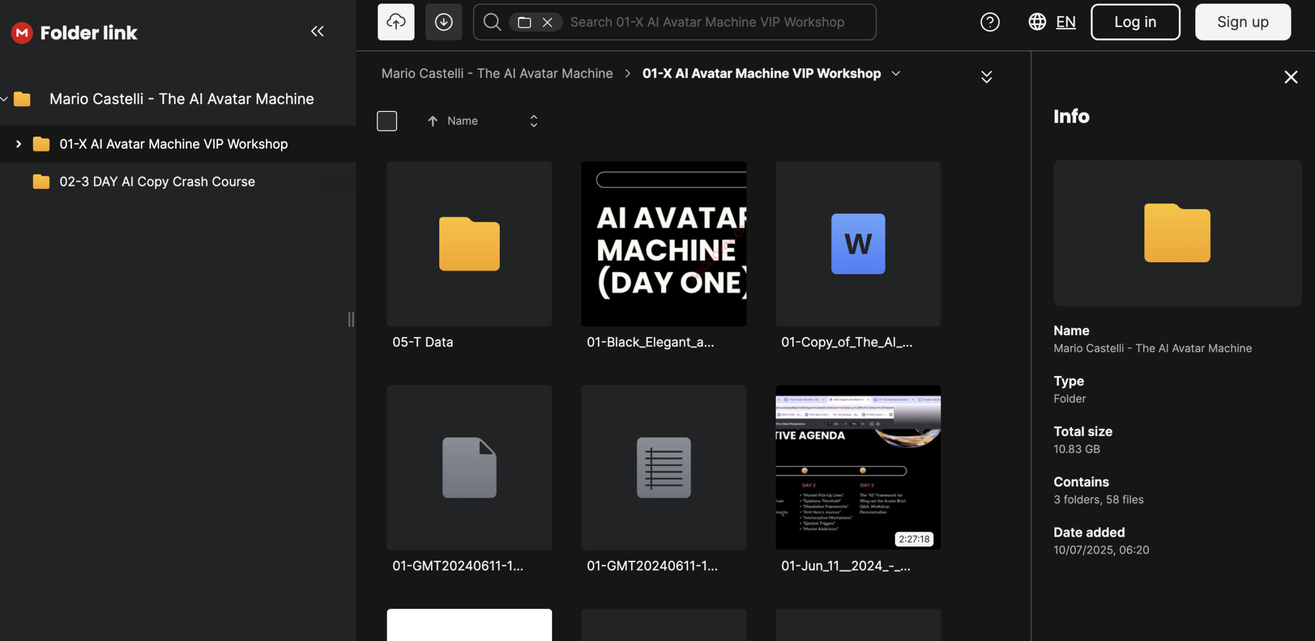This screenshot has height=641, width=1315.
Task: Open breadcrumb dropdown for current folder
Action: 896,73
